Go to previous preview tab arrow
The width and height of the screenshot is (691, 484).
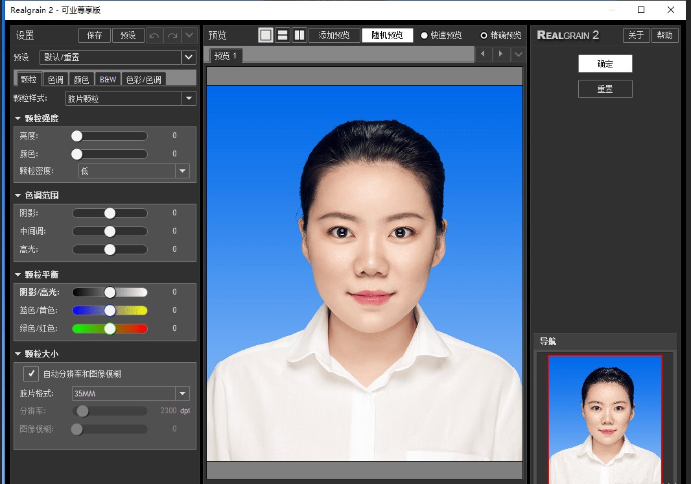(483, 54)
